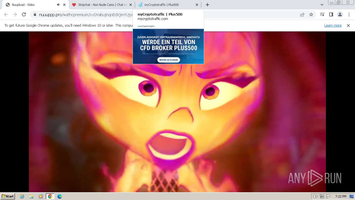Open Windows Media Player from taskbar
Viewport: 355px width, 200px height.
pos(41,196)
